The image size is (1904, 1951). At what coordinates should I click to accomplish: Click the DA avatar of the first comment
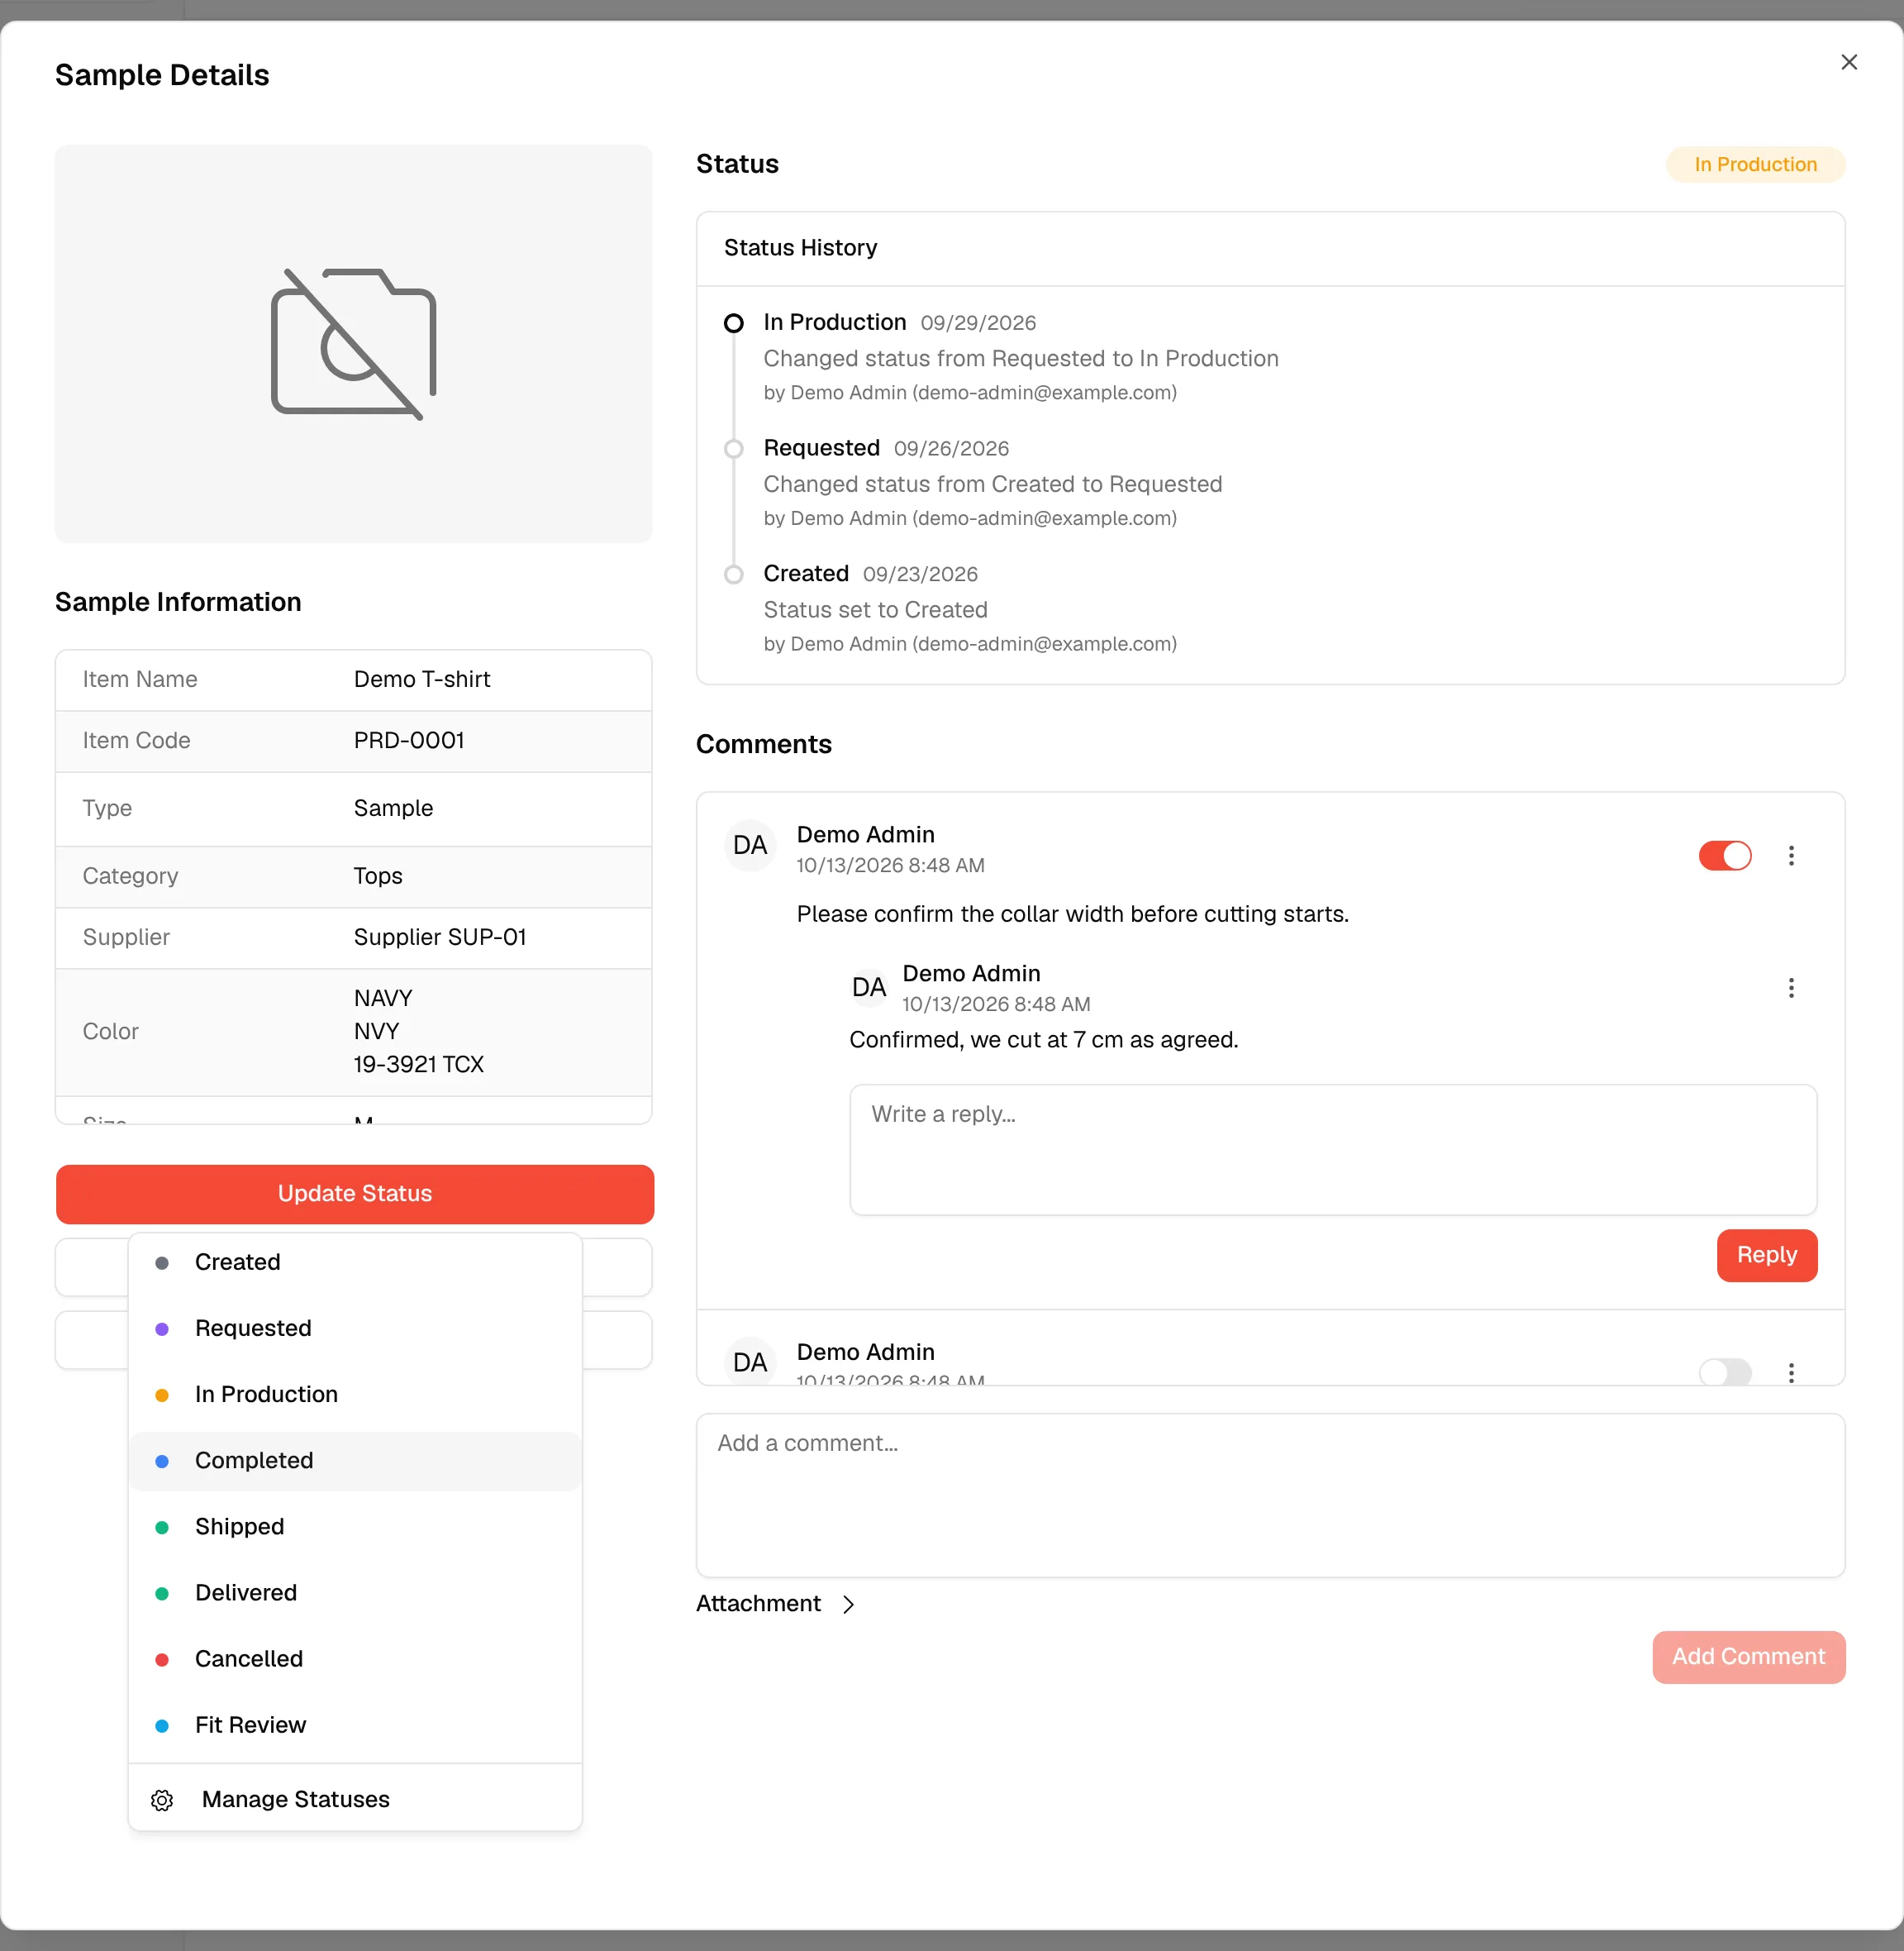pyautogui.click(x=749, y=846)
